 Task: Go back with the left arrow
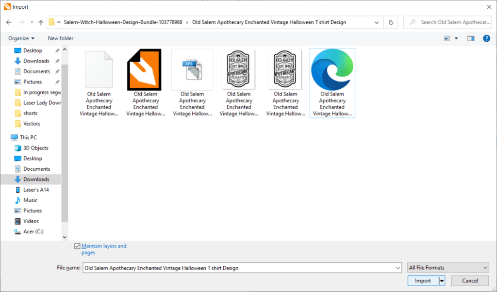pos(9,22)
